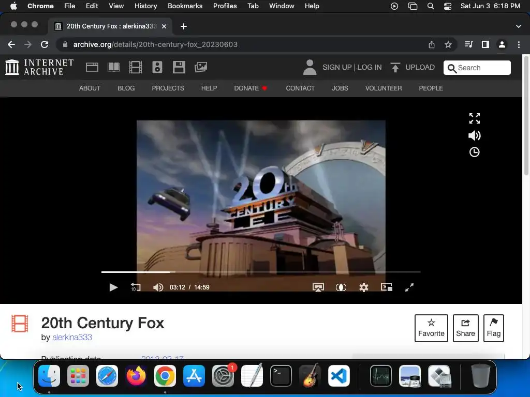
Task: Open the JOBS page
Action: coord(340,88)
